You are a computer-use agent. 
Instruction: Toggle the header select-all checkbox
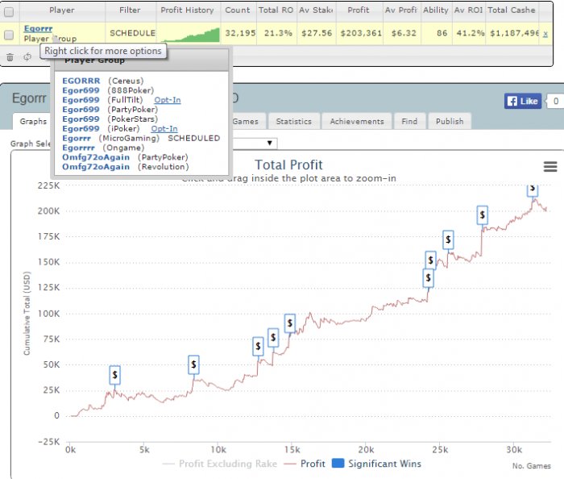9,12
